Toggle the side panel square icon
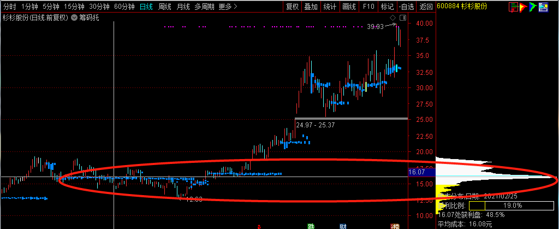Viewport: 559px width, 229px height. (x=403, y=17)
